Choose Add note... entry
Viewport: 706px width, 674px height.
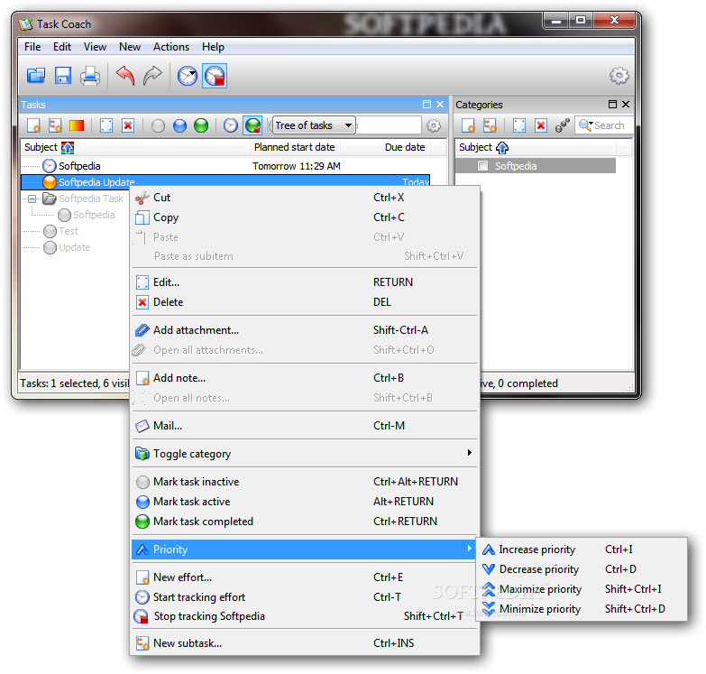coord(305,377)
